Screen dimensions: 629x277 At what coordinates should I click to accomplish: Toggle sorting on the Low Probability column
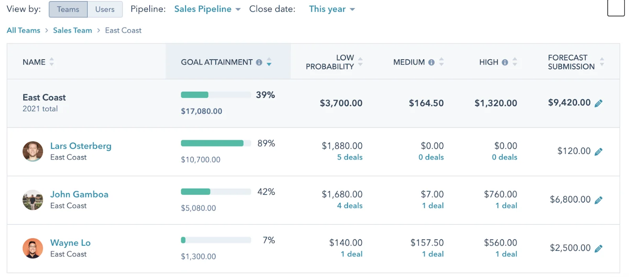(x=361, y=62)
